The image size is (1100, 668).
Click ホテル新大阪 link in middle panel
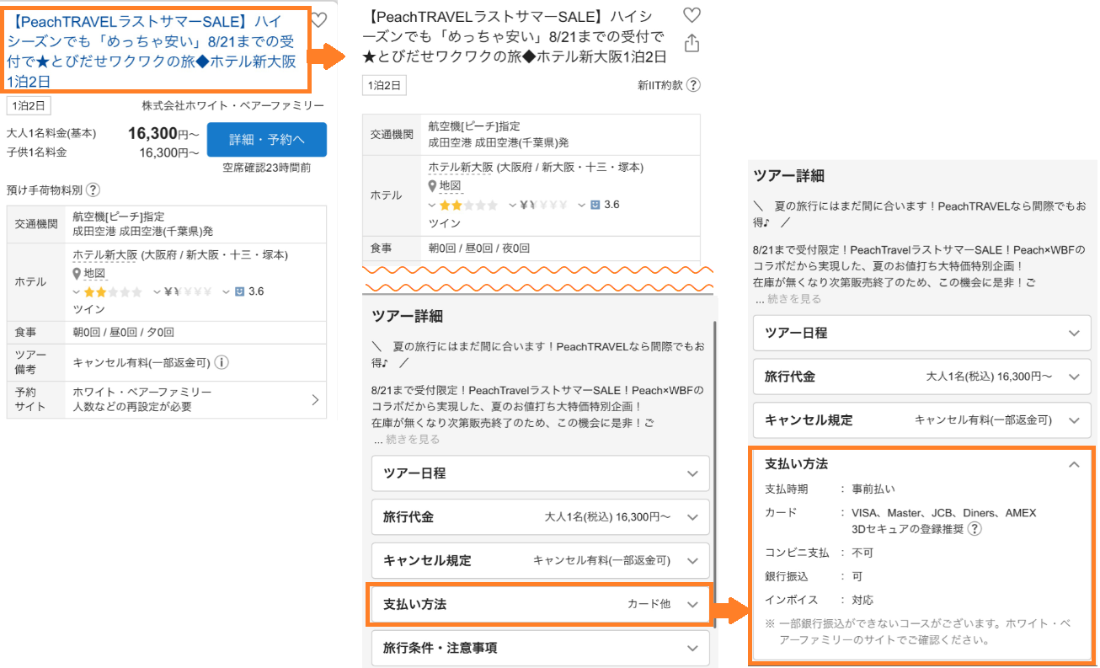[461, 167]
